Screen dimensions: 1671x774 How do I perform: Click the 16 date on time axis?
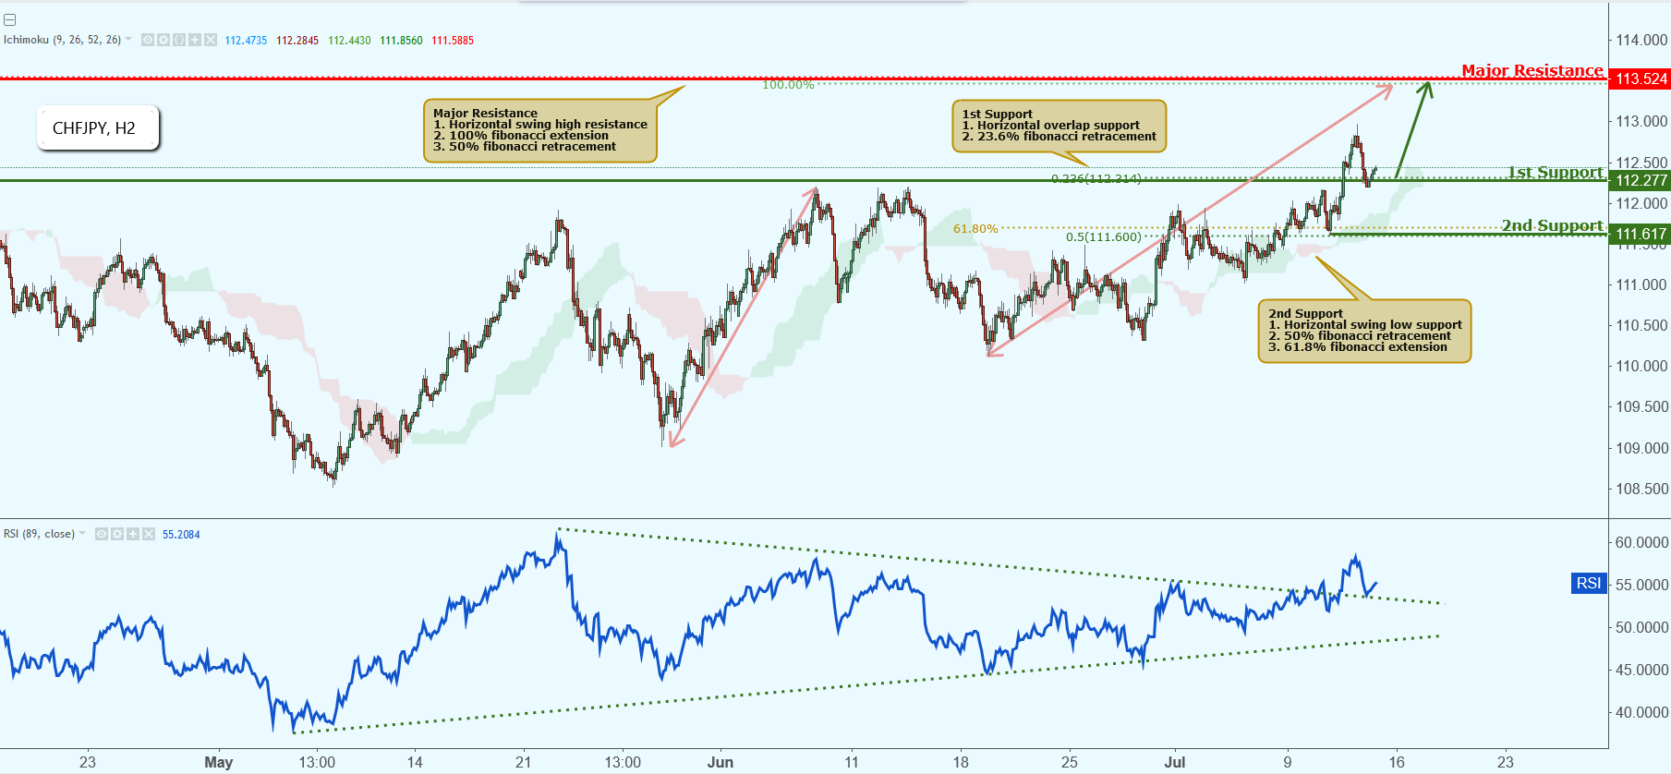[1397, 762]
